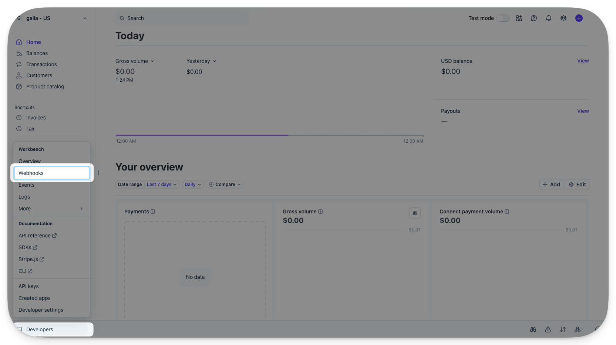This screenshot has width=616, height=345.
Task: Click the Invoices clock icon
Action: (19, 118)
